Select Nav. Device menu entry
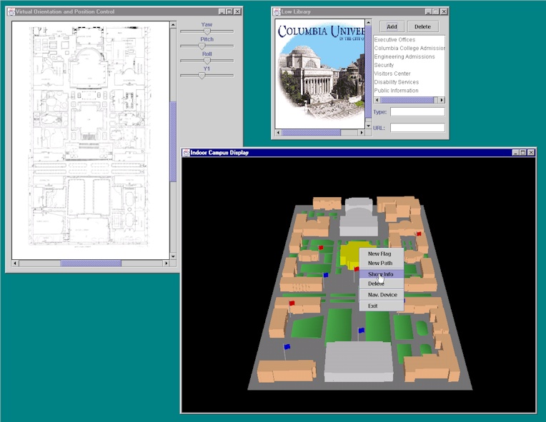Image resolution: width=546 pixels, height=422 pixels. click(382, 295)
